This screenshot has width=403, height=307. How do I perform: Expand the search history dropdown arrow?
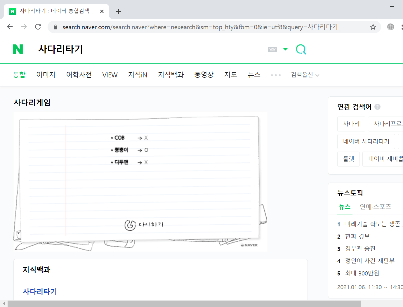pyautogui.click(x=285, y=49)
